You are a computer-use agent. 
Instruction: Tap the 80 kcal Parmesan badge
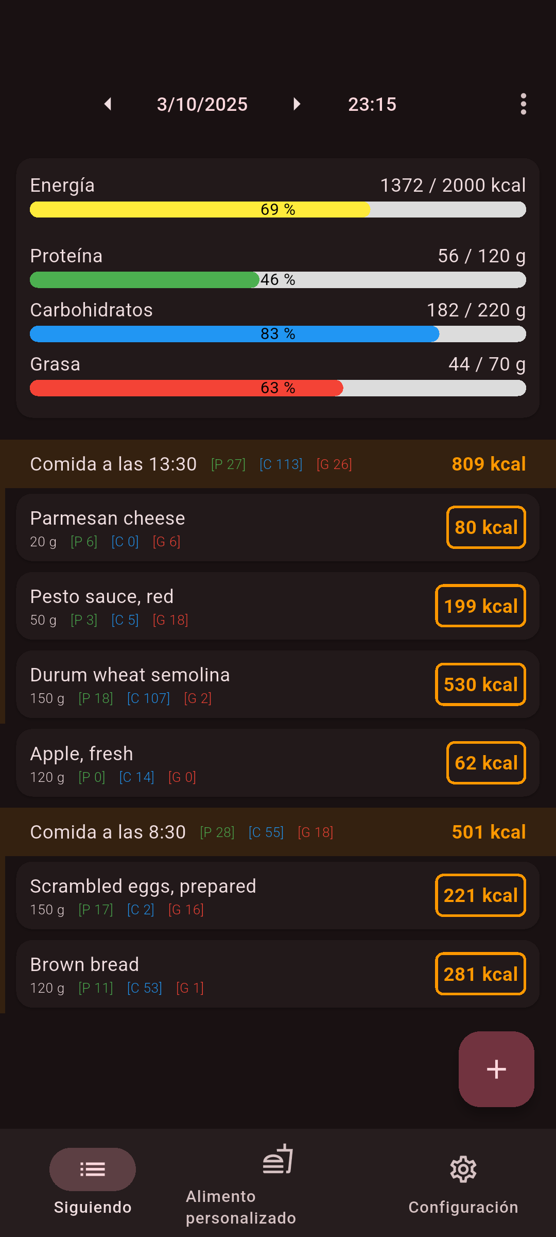coord(486,527)
